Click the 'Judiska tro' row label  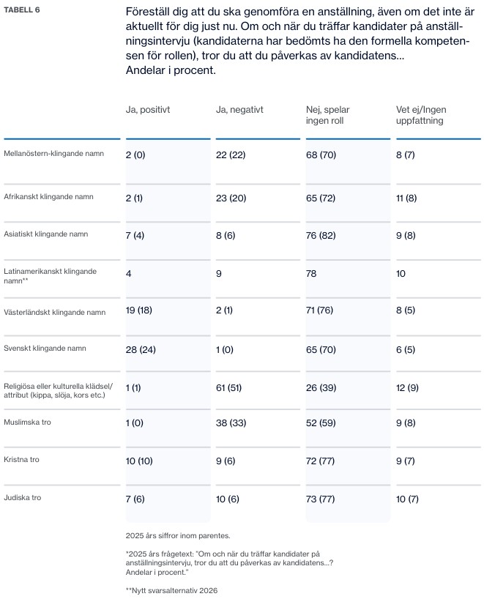coord(22,498)
